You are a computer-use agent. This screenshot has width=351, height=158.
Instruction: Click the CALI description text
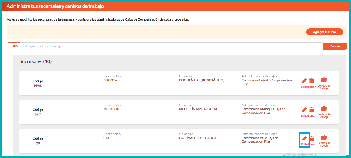[x=107, y=138]
